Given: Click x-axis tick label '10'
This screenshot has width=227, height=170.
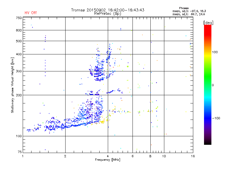Looking at the screenshot, I should (164, 156).
